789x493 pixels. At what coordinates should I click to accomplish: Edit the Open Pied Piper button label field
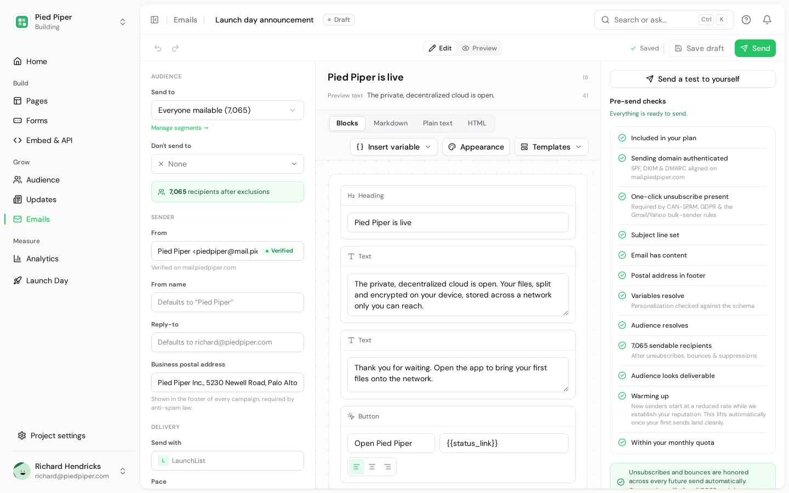[391, 443]
